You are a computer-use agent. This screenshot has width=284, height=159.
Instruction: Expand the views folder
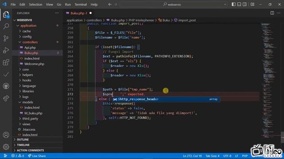(x=26, y=124)
